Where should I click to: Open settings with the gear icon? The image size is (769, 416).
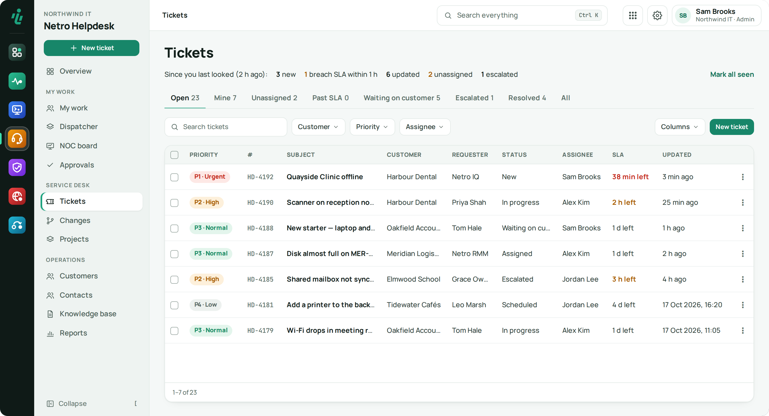[657, 15]
